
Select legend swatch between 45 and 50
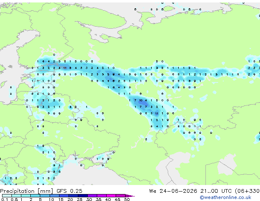click(121, 196)
